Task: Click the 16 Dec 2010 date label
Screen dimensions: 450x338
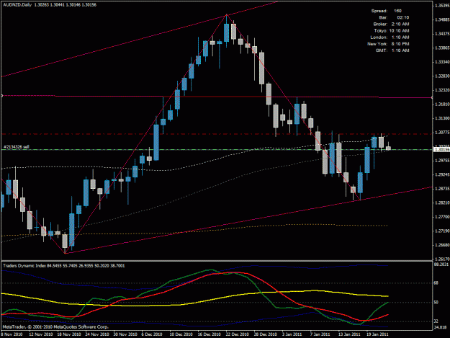Action: [210, 334]
